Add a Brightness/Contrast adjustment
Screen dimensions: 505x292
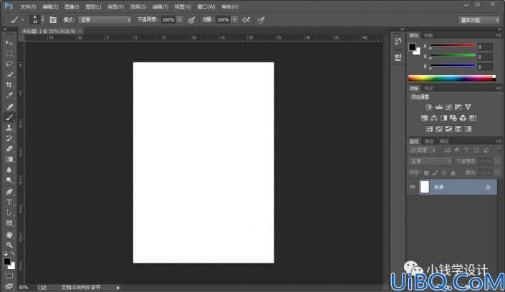pyautogui.click(x=428, y=107)
